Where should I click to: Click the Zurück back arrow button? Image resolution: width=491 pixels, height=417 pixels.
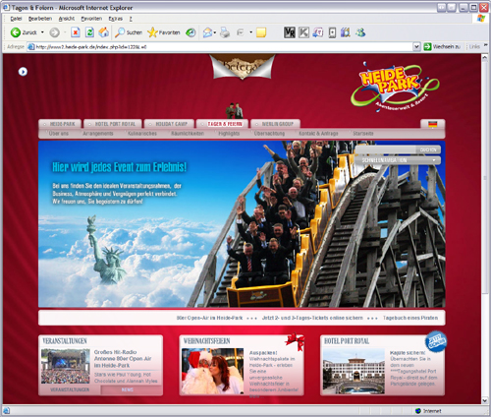coord(16,32)
